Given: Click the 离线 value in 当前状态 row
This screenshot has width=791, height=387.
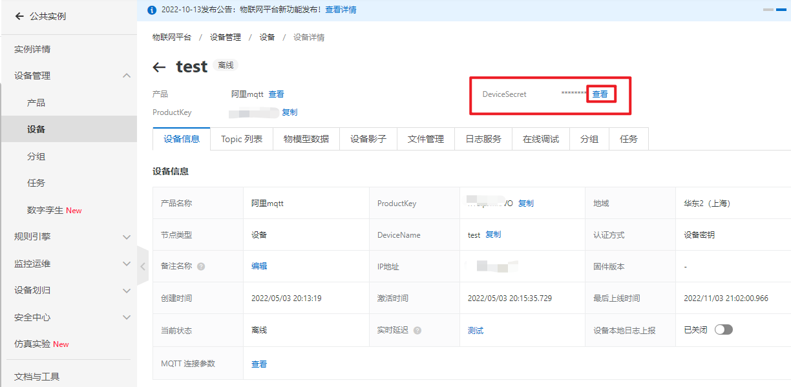Looking at the screenshot, I should 259,330.
